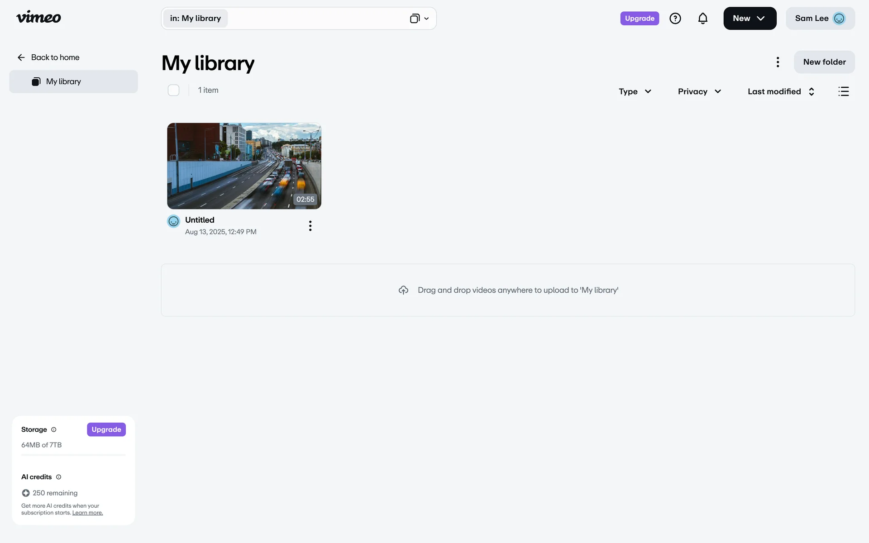The height and width of the screenshot is (543, 869).
Task: Click the New folder button
Action: [824, 62]
